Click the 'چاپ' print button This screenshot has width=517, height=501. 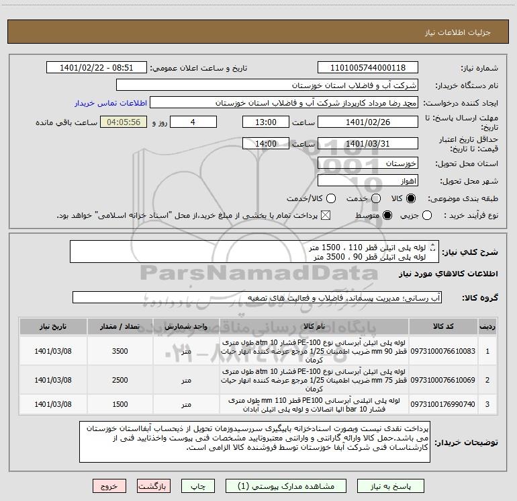tap(198, 486)
